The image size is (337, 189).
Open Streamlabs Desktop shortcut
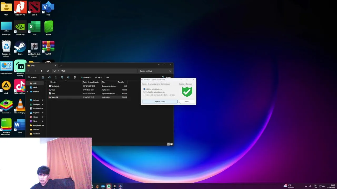click(20, 68)
